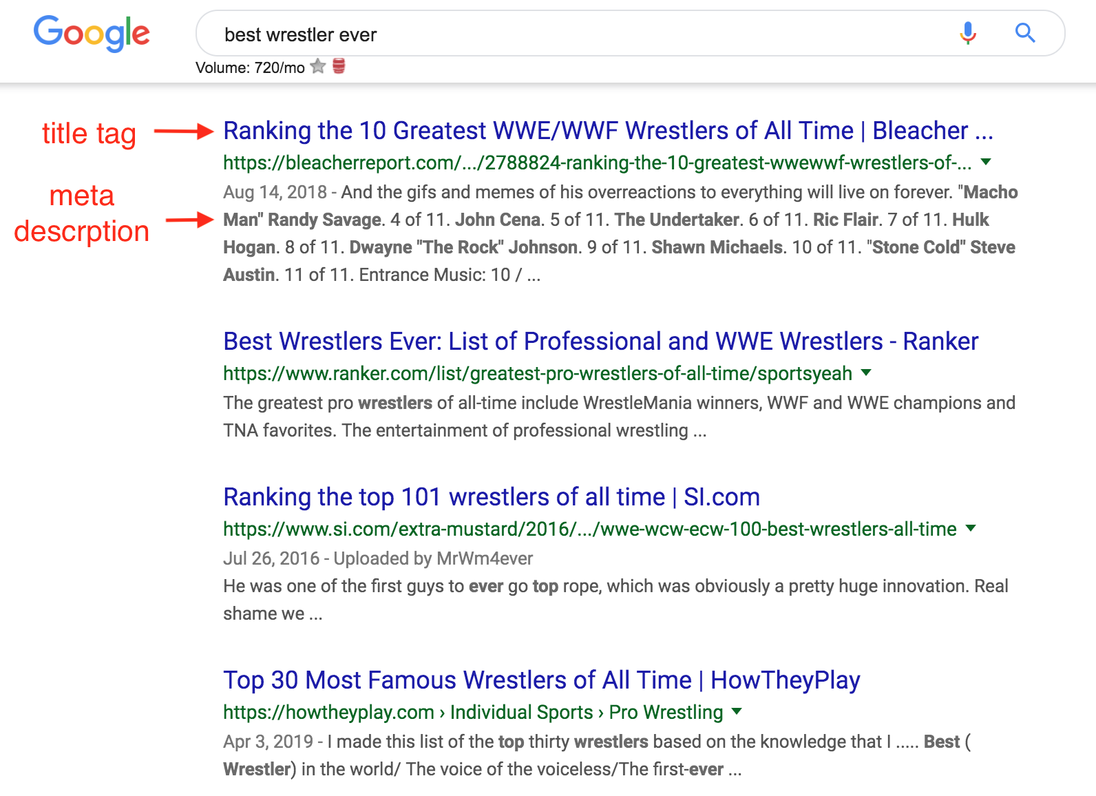The width and height of the screenshot is (1096, 796).
Task: Open 'Ranking the top 101 wrestlers' SI.com link
Action: coord(491,497)
